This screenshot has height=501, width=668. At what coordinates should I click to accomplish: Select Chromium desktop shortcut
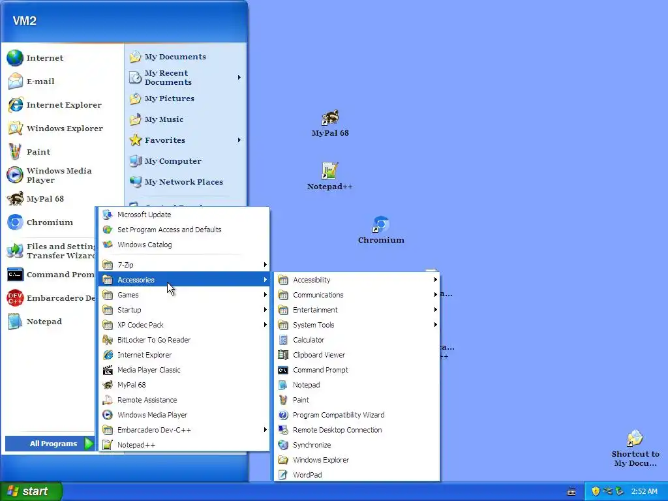pyautogui.click(x=381, y=230)
